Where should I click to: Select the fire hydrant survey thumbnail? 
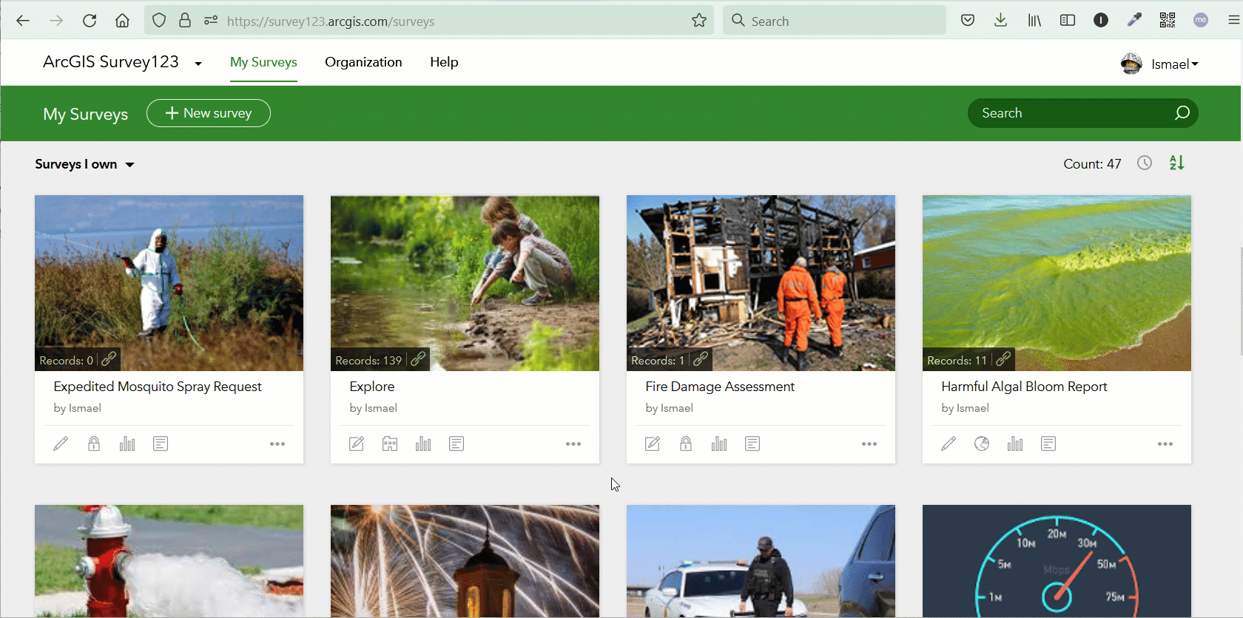(x=169, y=561)
